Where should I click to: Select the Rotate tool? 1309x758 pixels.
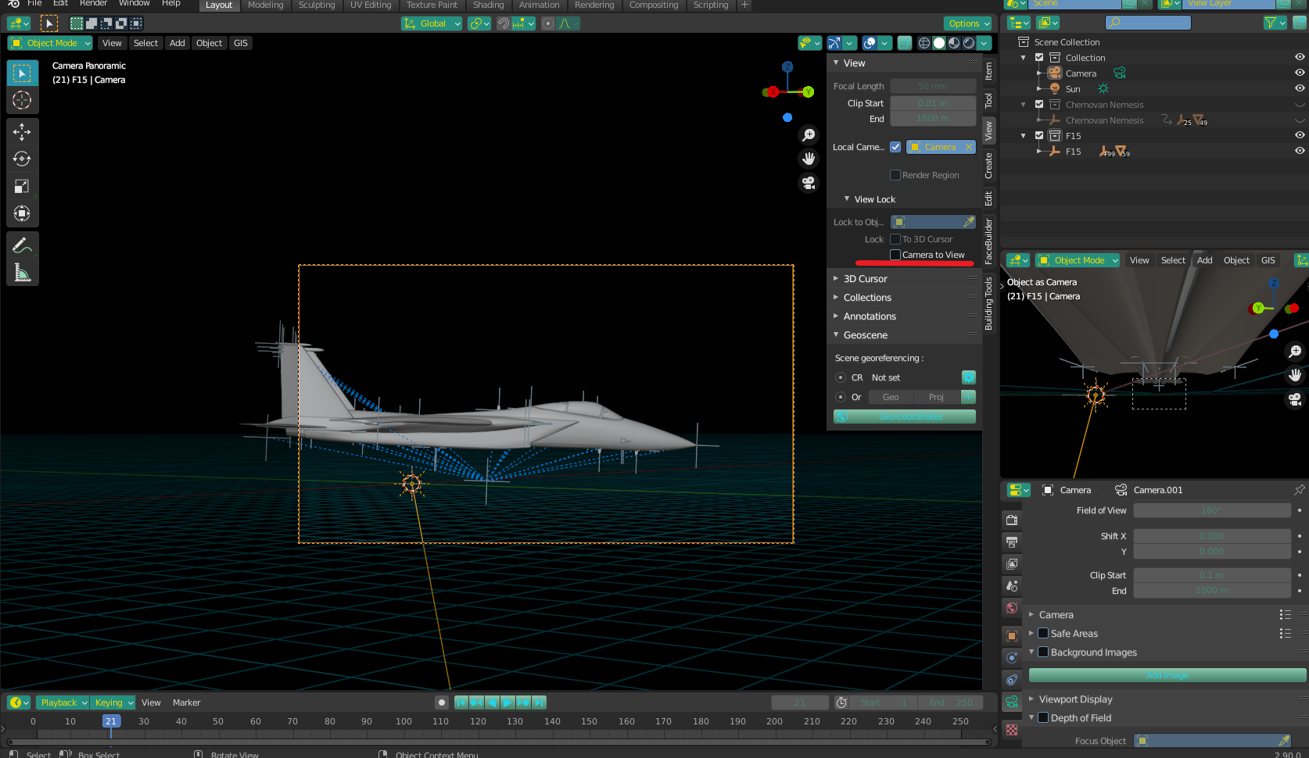pos(22,159)
